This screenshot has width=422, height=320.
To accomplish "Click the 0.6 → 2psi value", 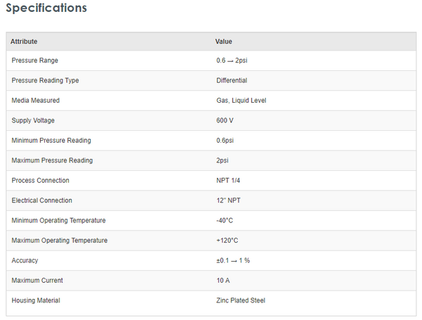I will point(231,60).
